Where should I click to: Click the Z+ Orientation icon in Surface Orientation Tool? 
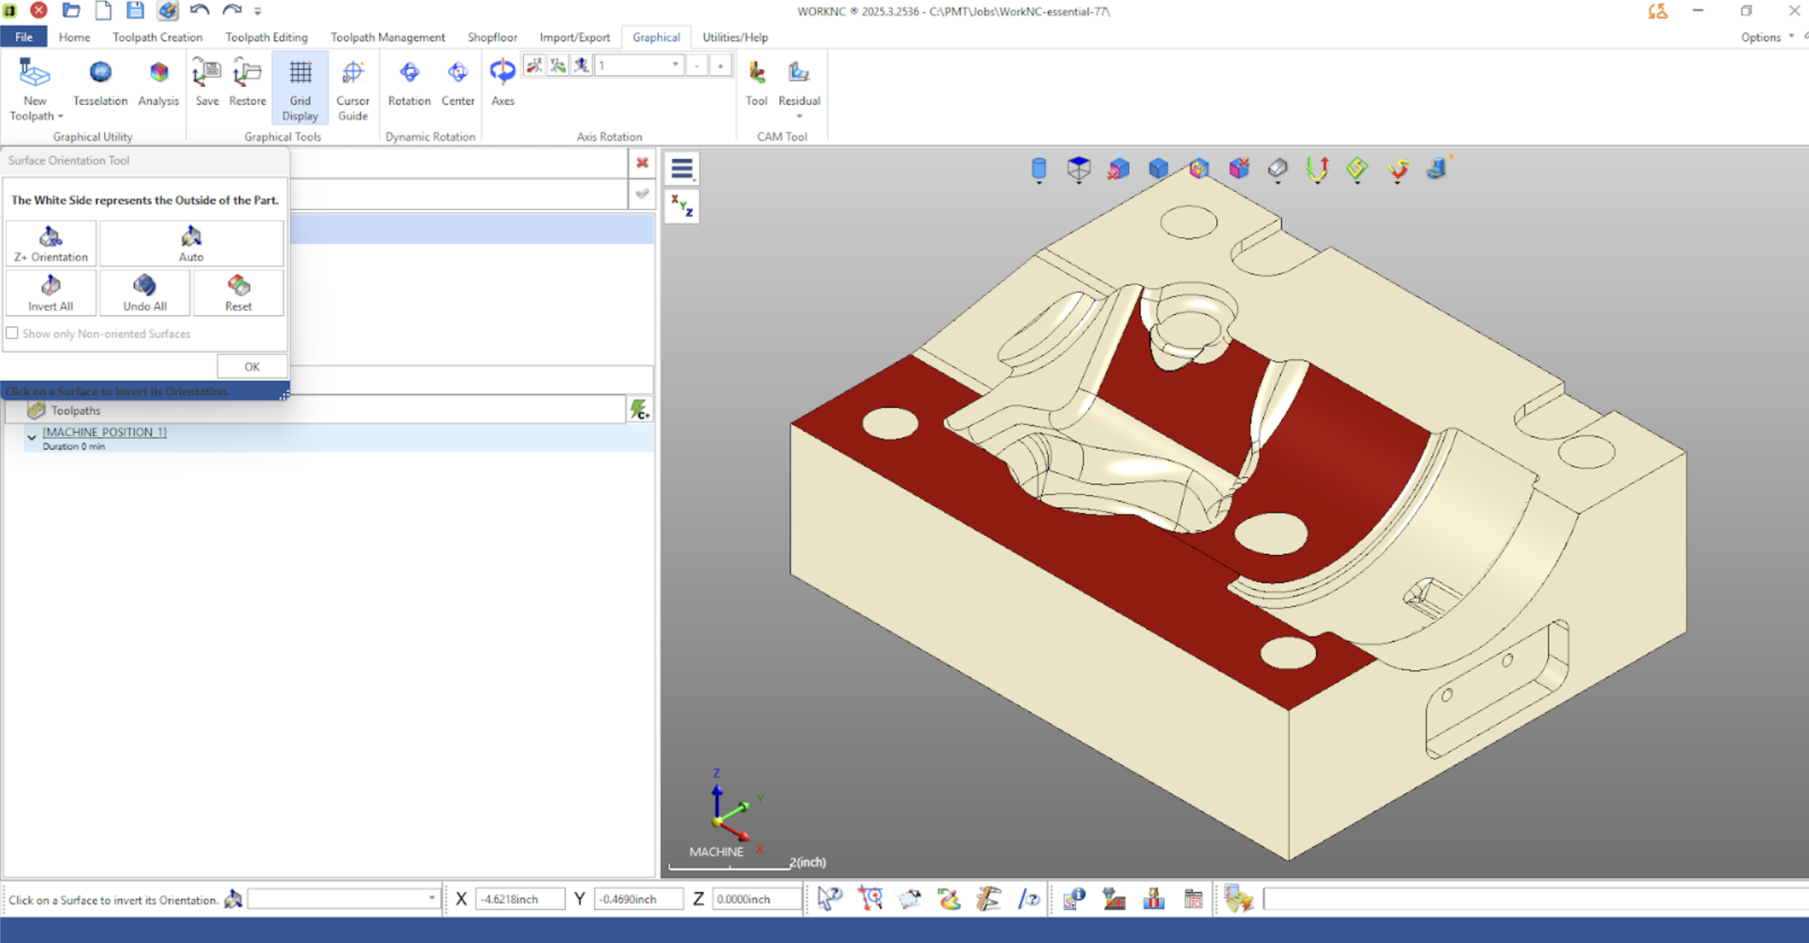click(x=50, y=243)
